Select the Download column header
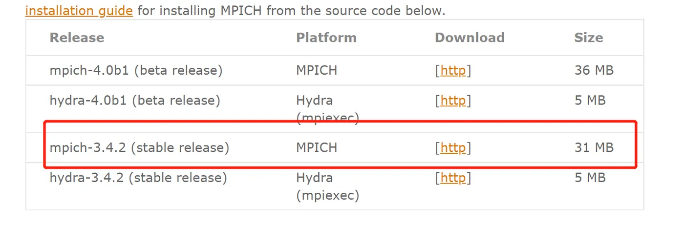This screenshot has height=225, width=684. pos(470,38)
